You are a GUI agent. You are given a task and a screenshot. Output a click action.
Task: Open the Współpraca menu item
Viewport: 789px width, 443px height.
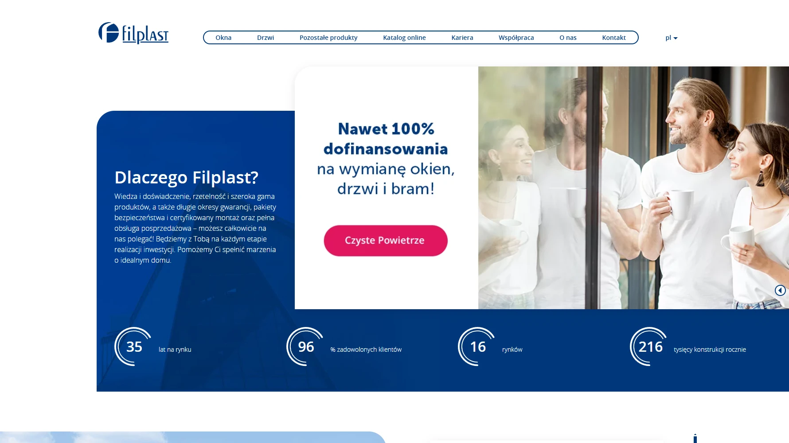click(516, 38)
